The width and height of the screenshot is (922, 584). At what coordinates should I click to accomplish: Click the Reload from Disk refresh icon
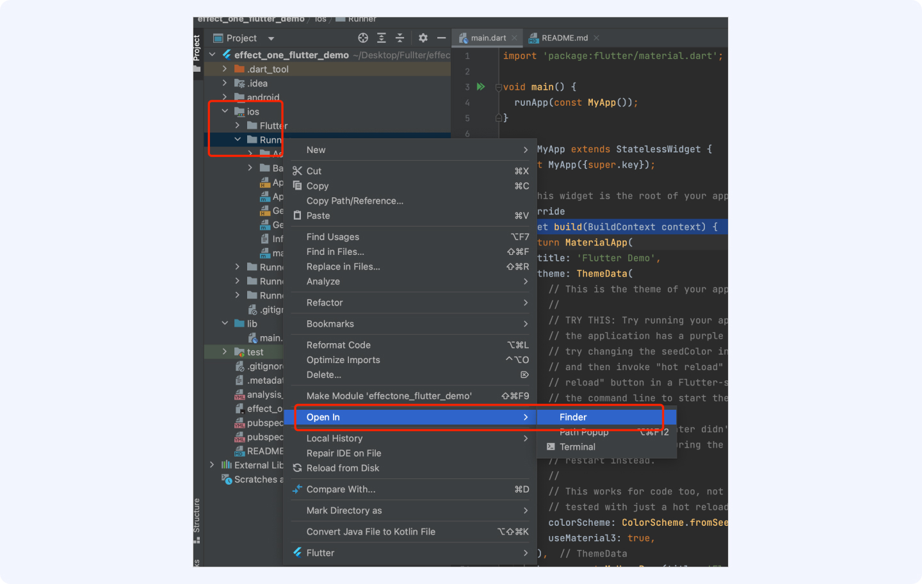point(297,468)
